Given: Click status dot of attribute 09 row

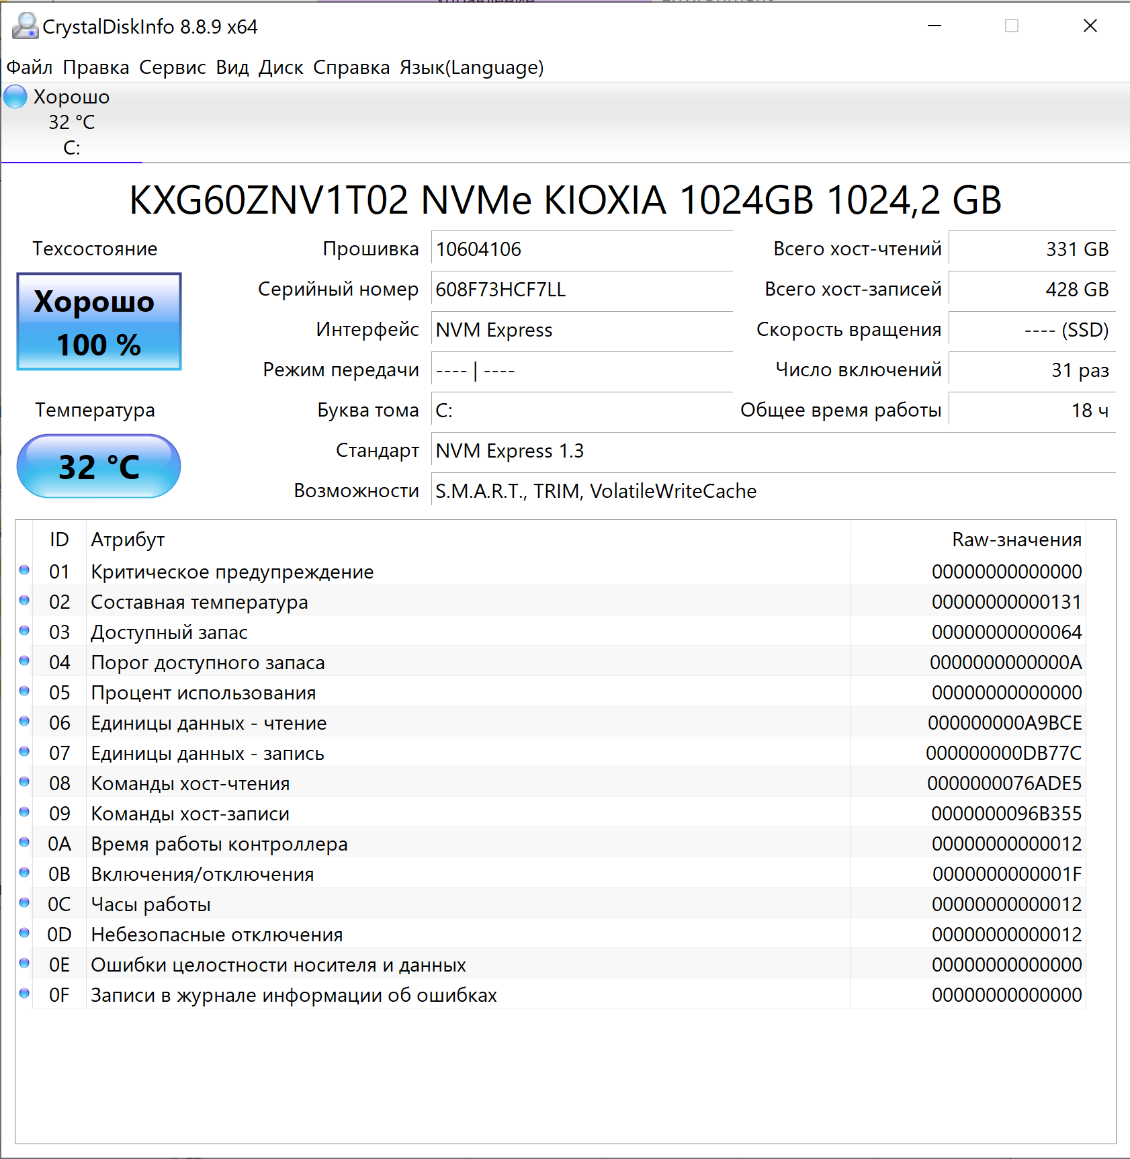Looking at the screenshot, I should pos(24,812).
